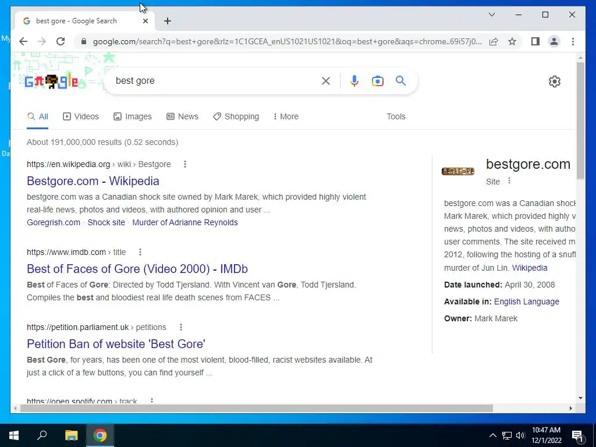This screenshot has width=596, height=447.
Task: Click the 'Date launched' label
Action: (x=473, y=285)
